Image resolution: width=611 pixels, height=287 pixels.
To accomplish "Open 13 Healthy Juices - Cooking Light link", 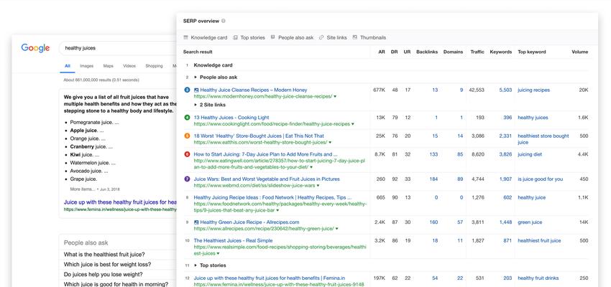I will tap(231, 118).
